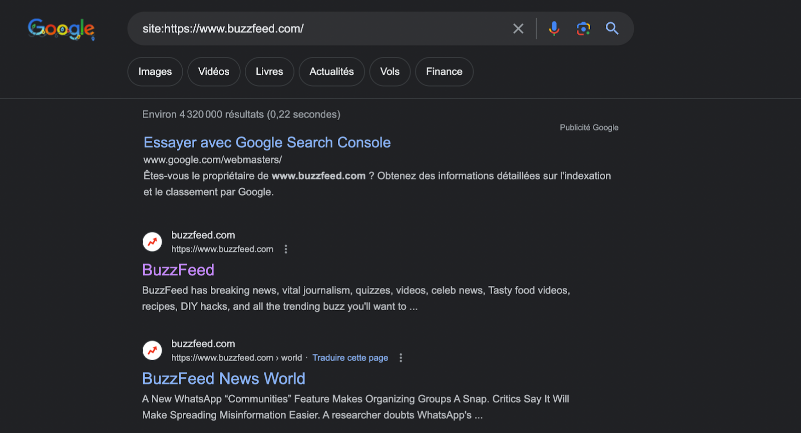The width and height of the screenshot is (801, 433).
Task: Click BuzzFeed favicon on first result
Action: coord(152,242)
